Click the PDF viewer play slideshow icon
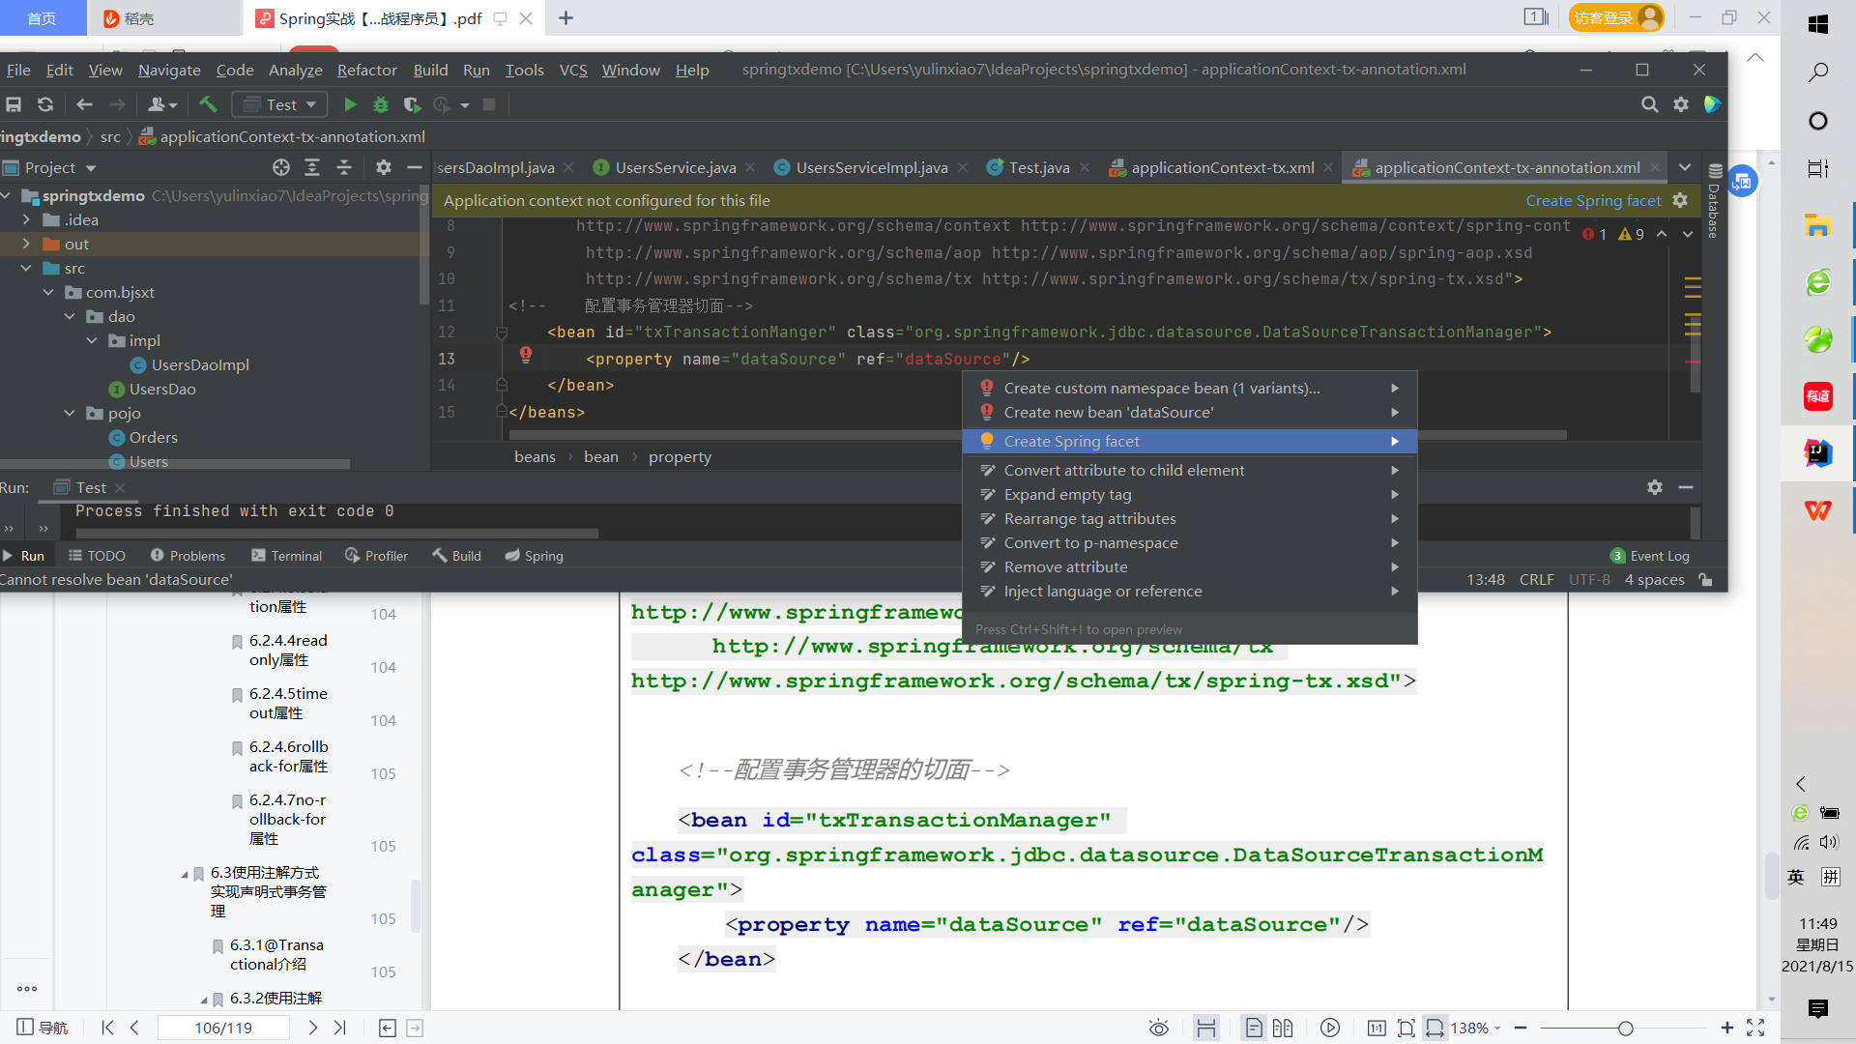This screenshot has width=1856, height=1044. pyautogui.click(x=1330, y=1028)
